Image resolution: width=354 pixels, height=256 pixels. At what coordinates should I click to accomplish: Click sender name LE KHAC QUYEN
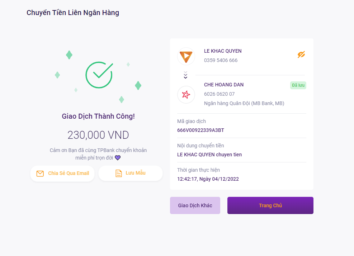pyautogui.click(x=223, y=51)
